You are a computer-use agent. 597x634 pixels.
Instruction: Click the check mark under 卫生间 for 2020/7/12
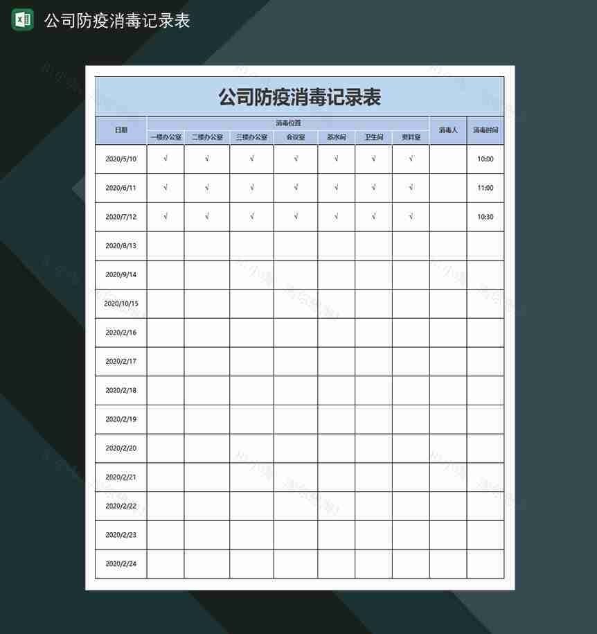click(373, 215)
